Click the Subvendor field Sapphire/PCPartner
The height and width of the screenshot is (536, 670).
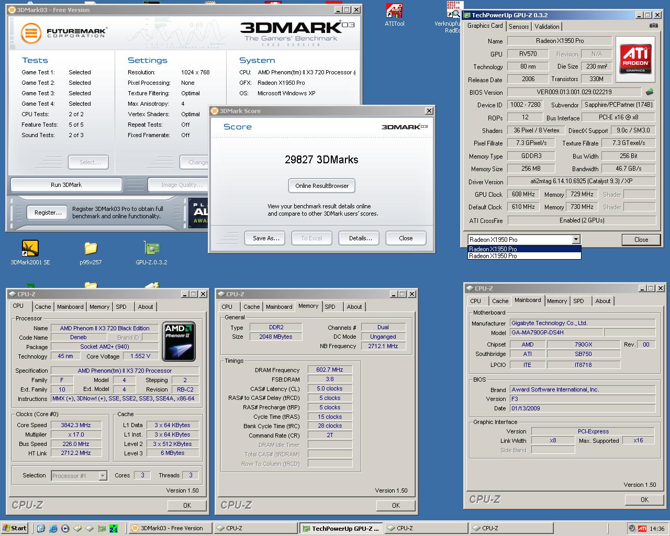pyautogui.click(x=618, y=105)
